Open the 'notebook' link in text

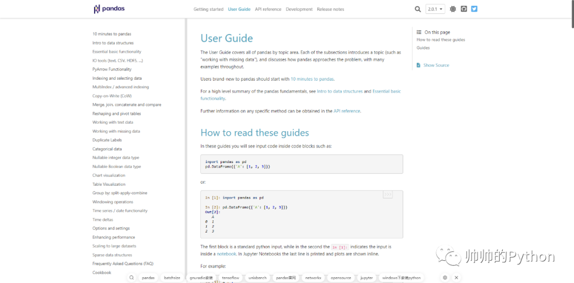coord(226,254)
